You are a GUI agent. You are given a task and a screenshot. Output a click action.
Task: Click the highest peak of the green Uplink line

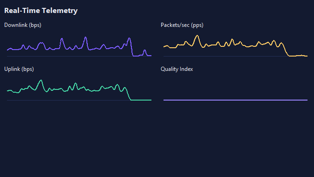pos(41,81)
